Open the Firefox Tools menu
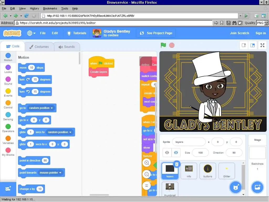This screenshot has height=202, width=269. 65,8
